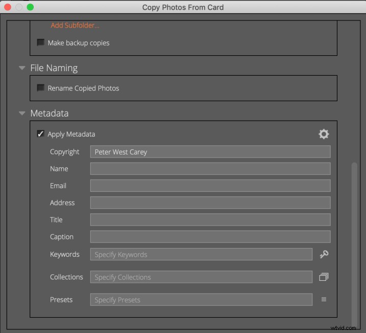Click inside the Title field

210,220
